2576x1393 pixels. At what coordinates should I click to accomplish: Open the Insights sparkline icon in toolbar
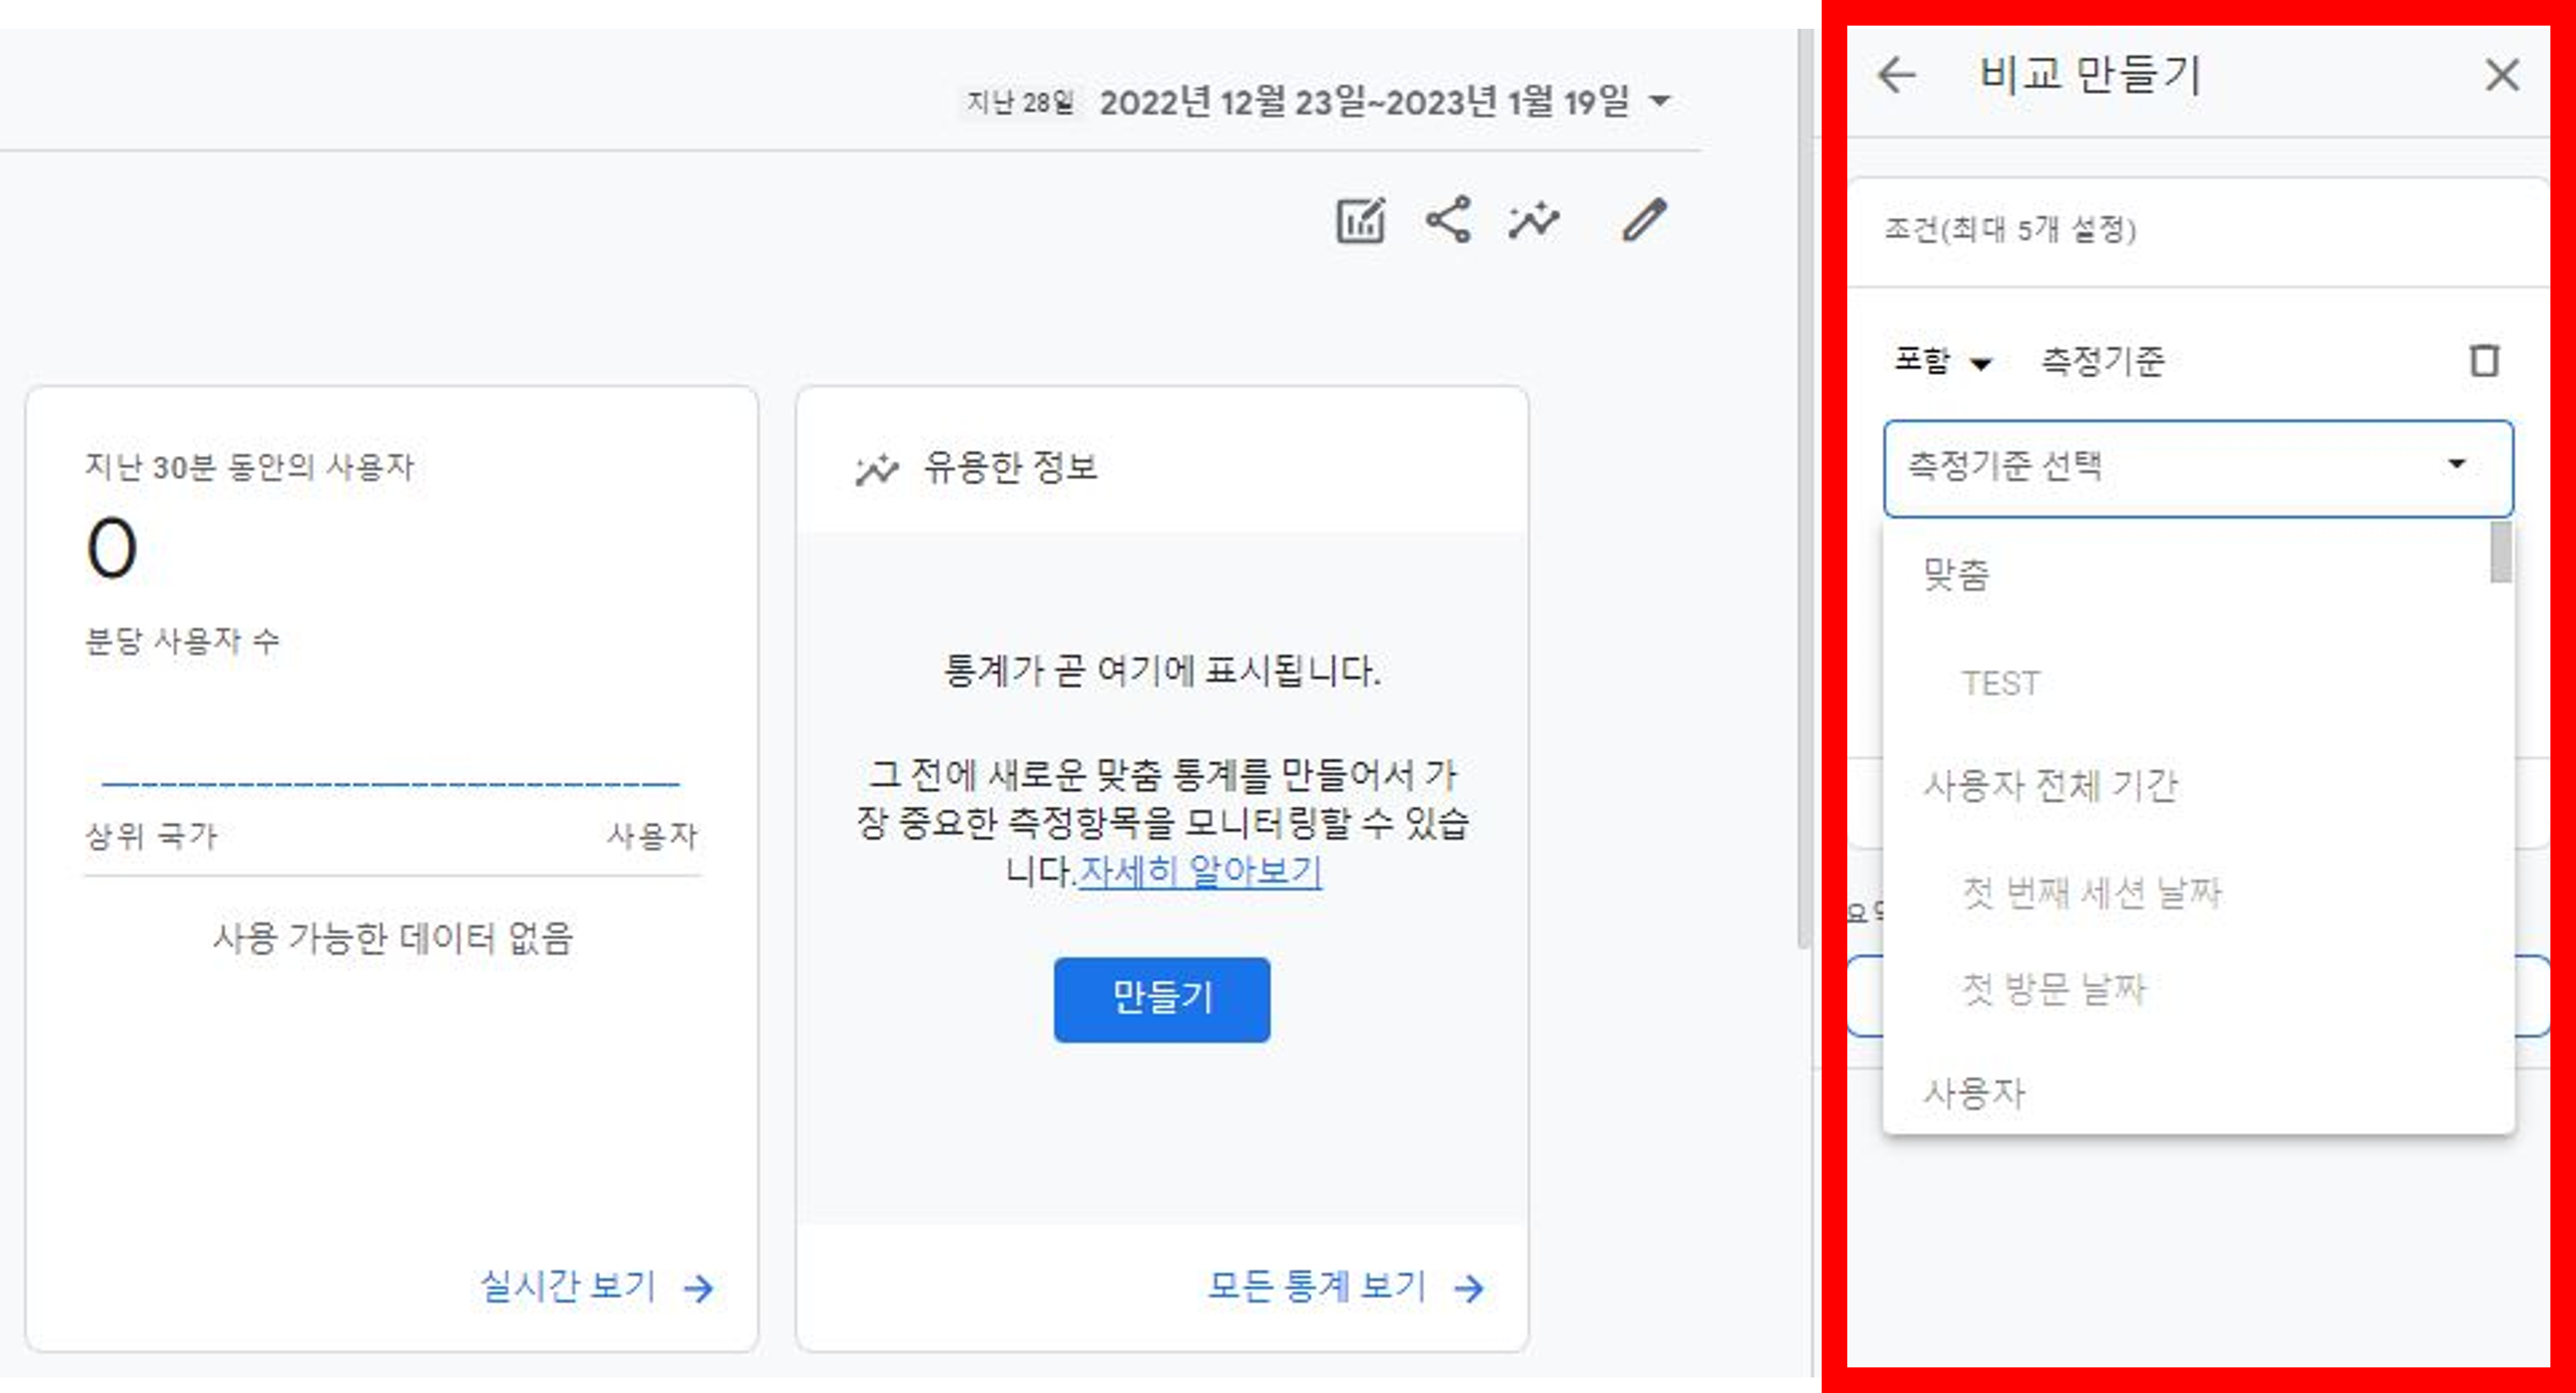1534,220
